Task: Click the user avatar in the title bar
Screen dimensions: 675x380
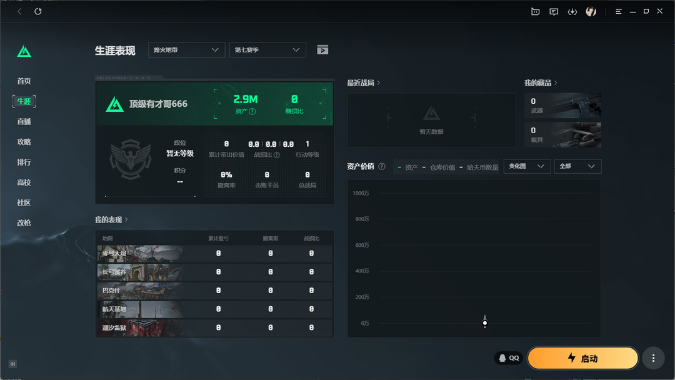Action: [591, 12]
